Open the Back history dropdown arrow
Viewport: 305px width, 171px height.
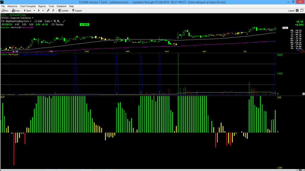pyautogui.click(x=34, y=11)
